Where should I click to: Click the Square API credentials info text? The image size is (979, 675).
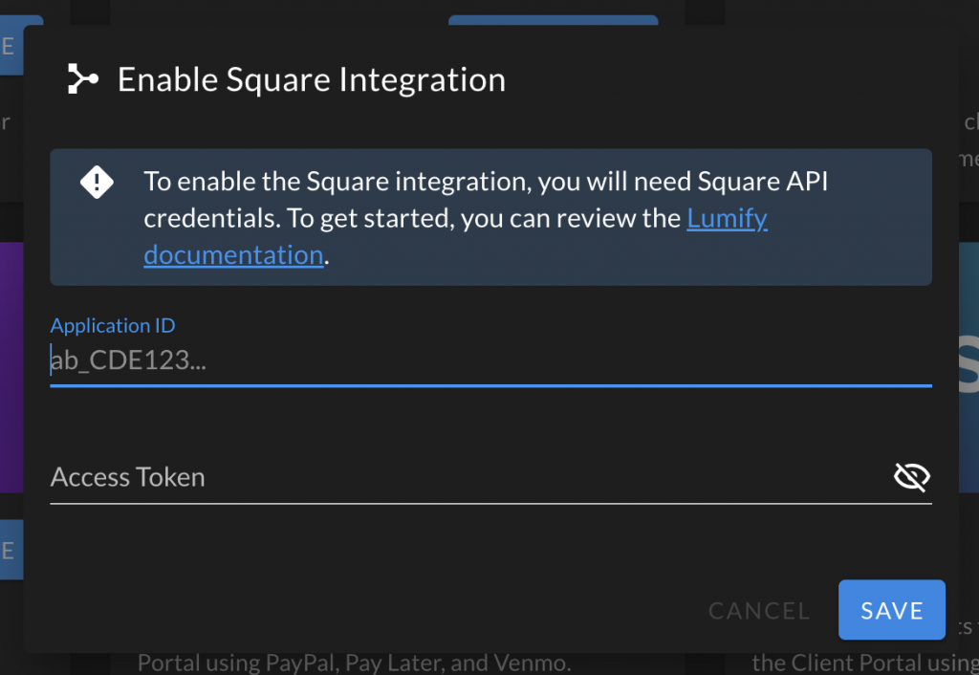487,218
